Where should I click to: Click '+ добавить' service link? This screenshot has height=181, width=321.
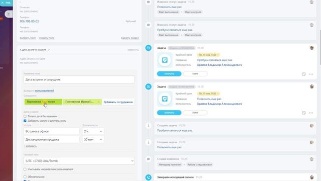click(x=30, y=146)
